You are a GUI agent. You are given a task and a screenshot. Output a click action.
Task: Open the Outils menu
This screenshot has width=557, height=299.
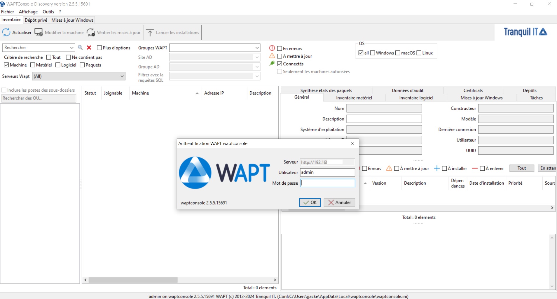pyautogui.click(x=48, y=12)
